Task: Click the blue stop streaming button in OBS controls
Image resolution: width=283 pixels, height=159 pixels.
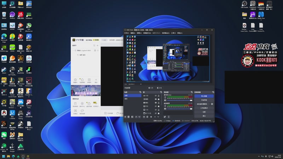Action: click(204, 96)
